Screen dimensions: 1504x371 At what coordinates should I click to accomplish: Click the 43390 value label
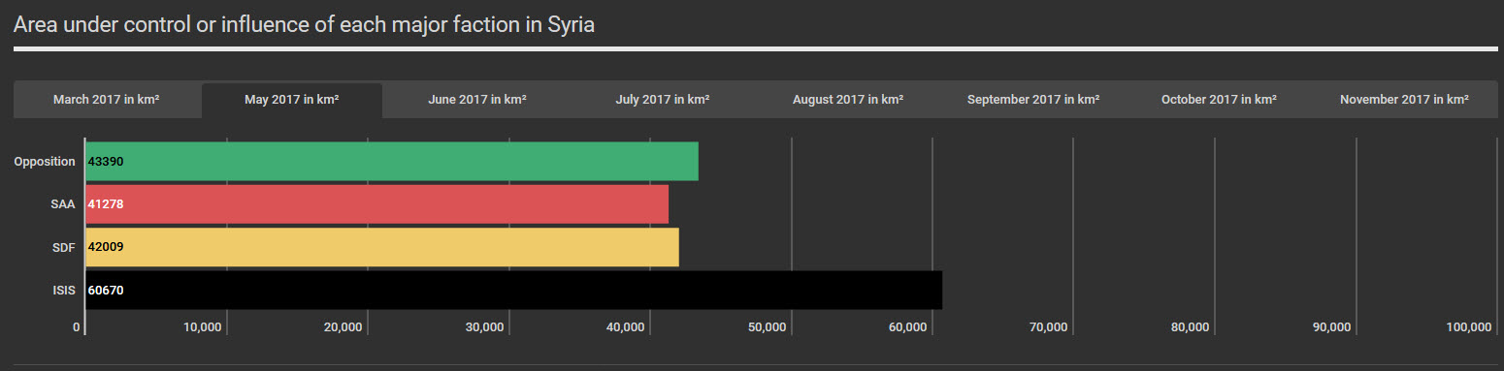106,162
